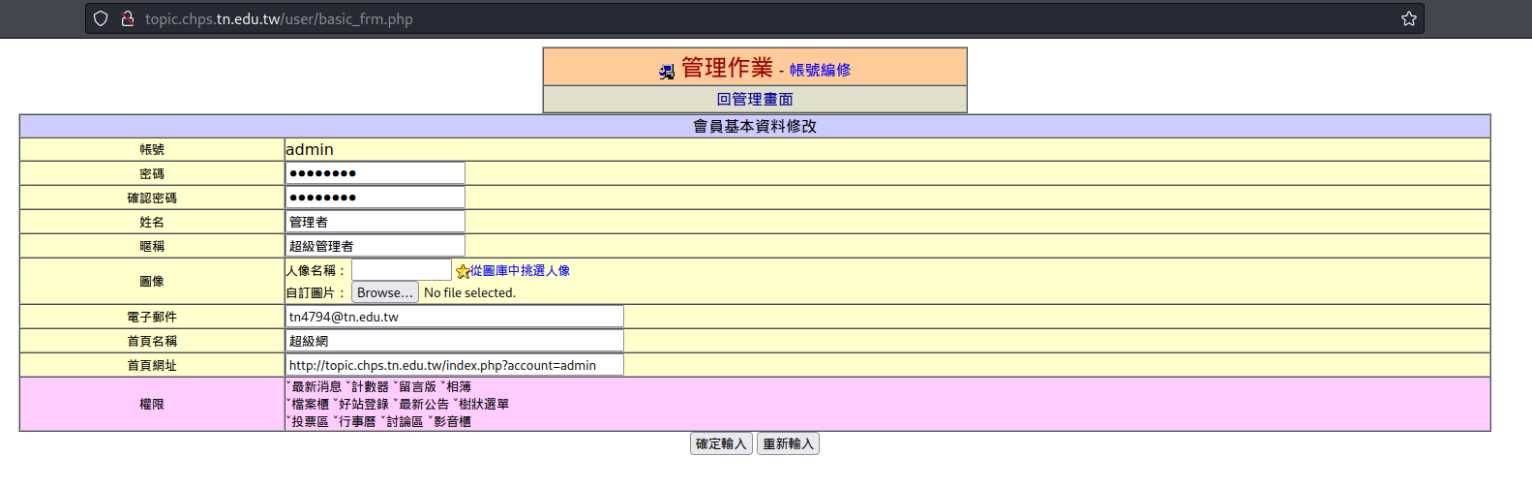The height and width of the screenshot is (487, 1532).
Task: Click the 最新公告 permission text
Action: 424,404
